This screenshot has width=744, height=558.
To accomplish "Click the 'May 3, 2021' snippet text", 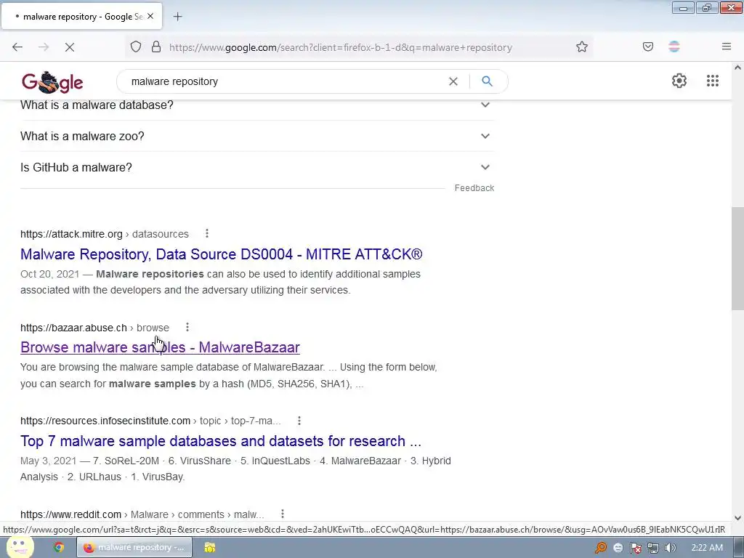I will tap(49, 461).
